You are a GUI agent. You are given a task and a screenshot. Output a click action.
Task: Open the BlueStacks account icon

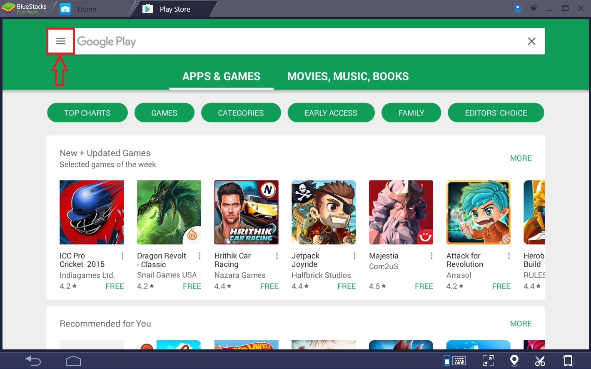click(518, 8)
